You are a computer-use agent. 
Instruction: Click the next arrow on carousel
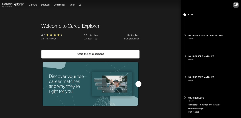pyautogui.click(x=139, y=84)
